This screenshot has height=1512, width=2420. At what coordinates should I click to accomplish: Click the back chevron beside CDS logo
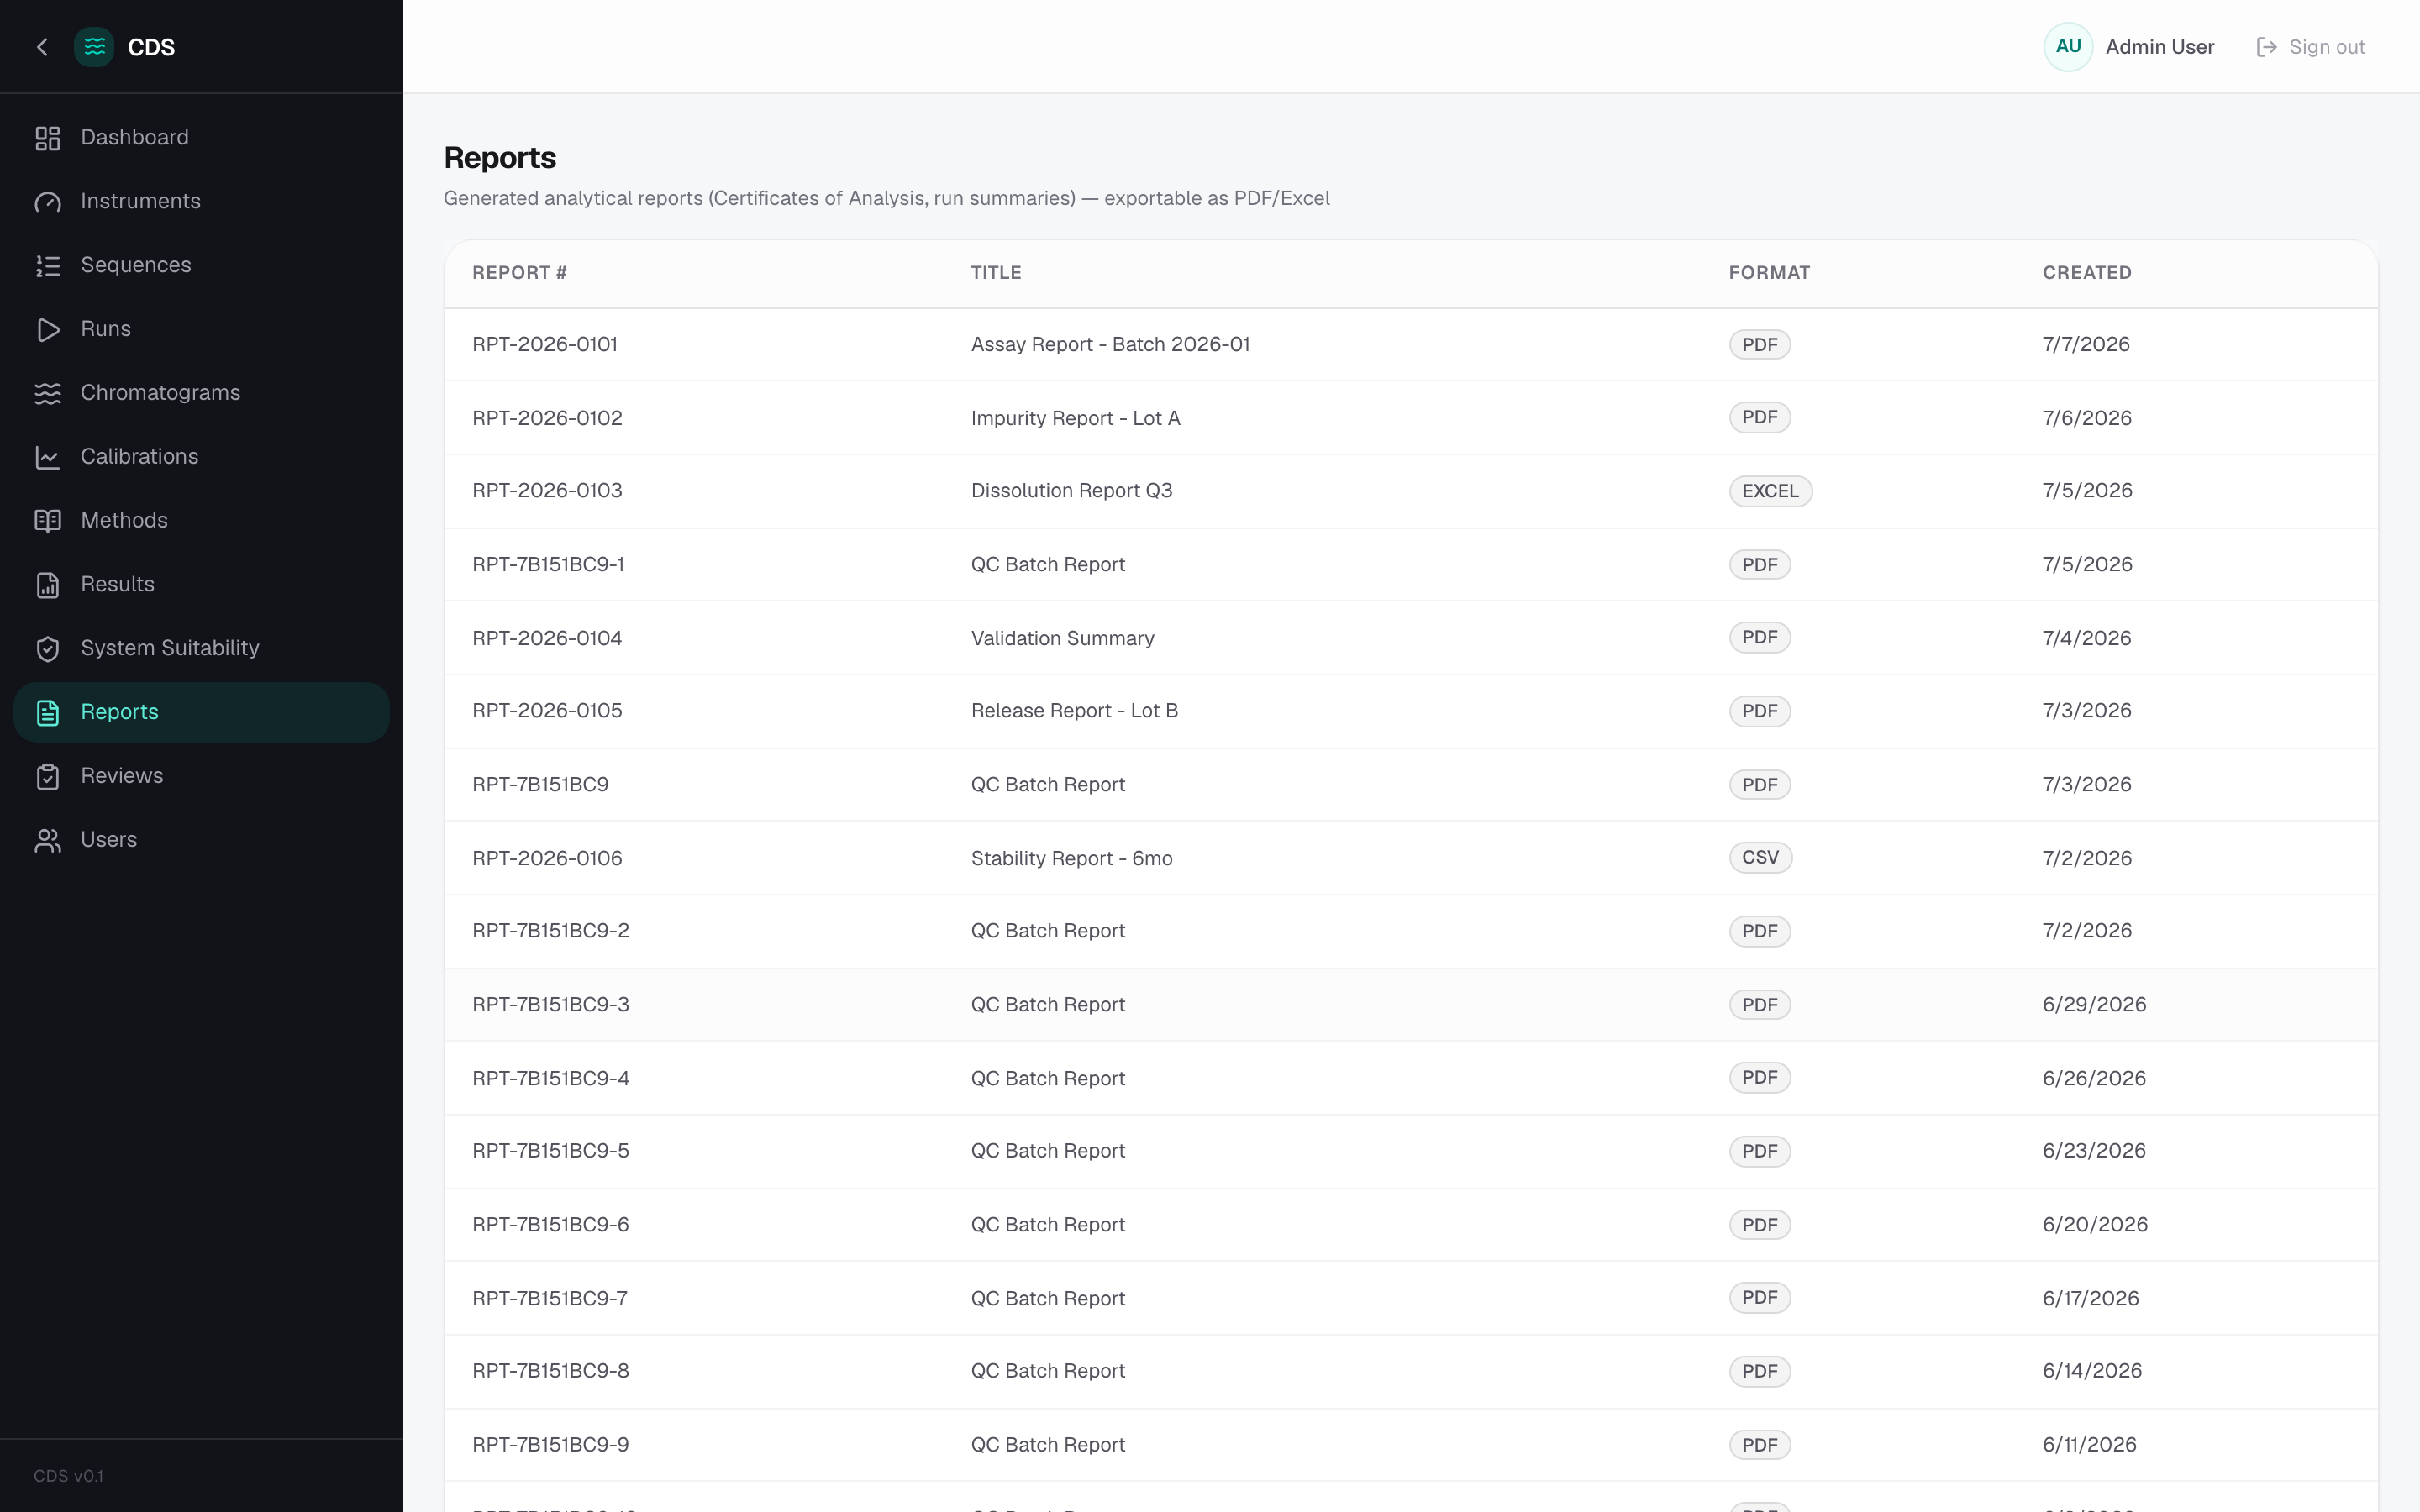[x=42, y=47]
